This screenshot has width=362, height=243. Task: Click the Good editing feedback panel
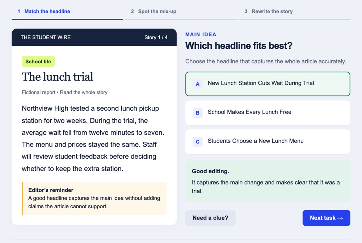pos(268,181)
